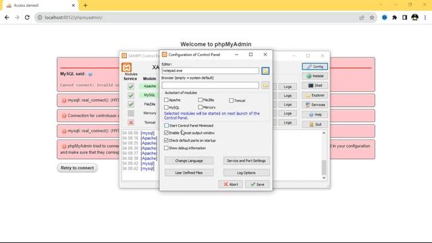Click the share page icon
The image size is (432, 243).
(x=362, y=18)
